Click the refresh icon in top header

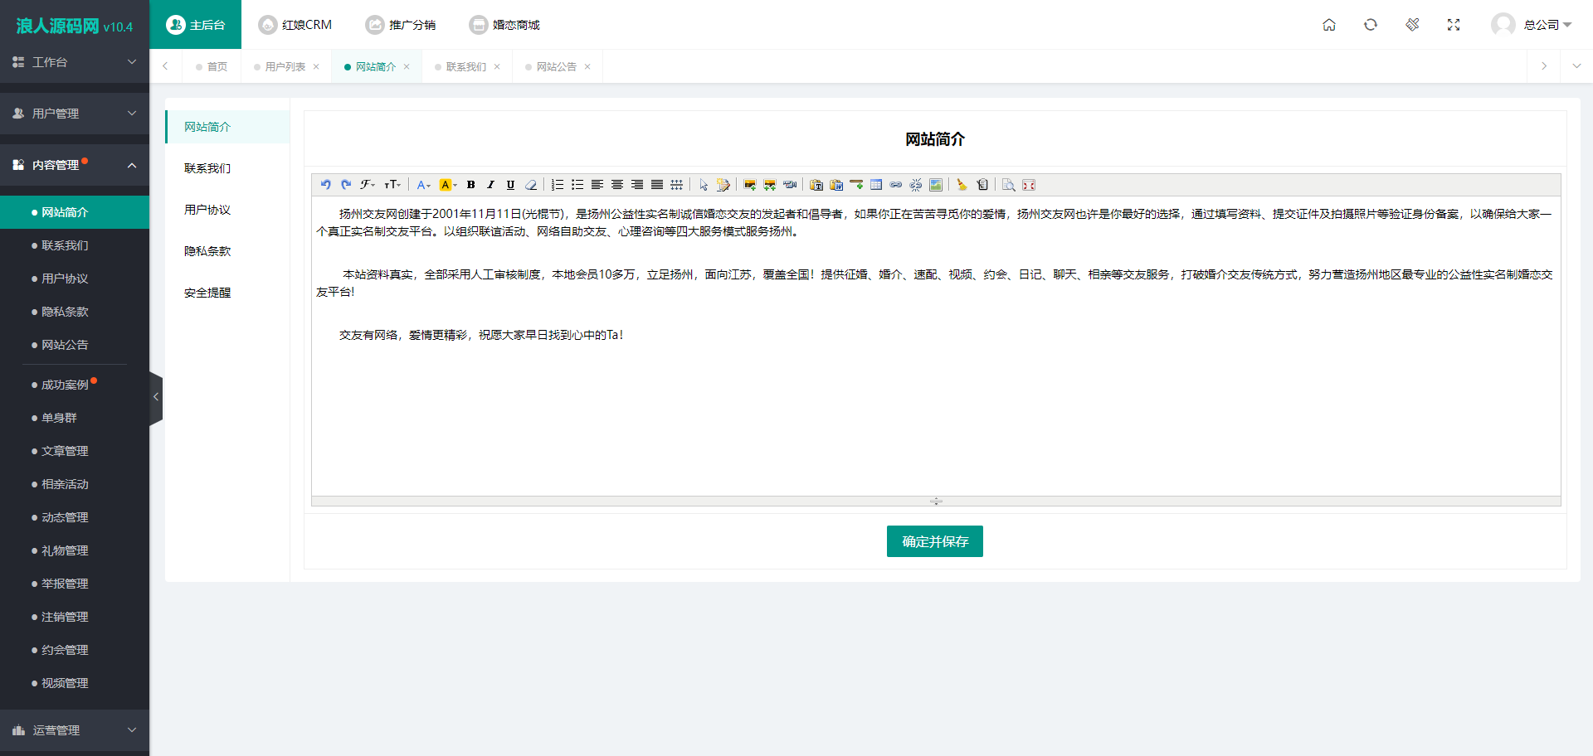[1371, 25]
